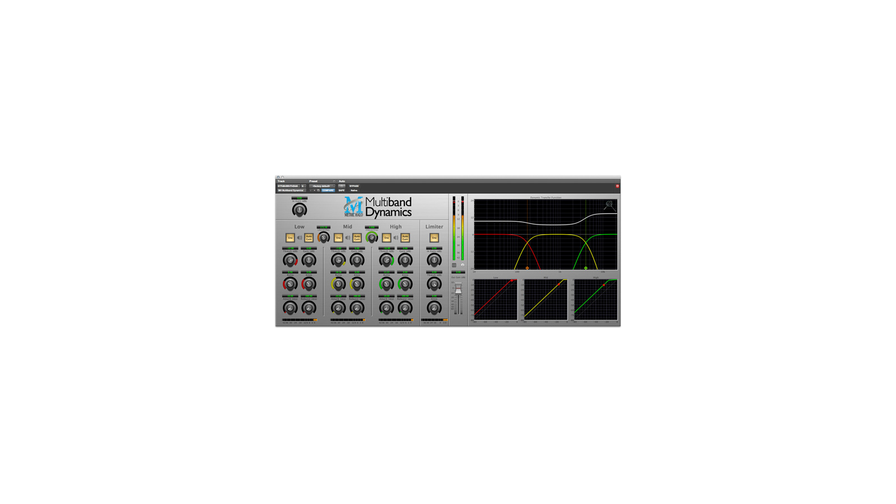The height and width of the screenshot is (504, 896).
Task: Click the Low band Ratio knob
Action: (x=290, y=284)
